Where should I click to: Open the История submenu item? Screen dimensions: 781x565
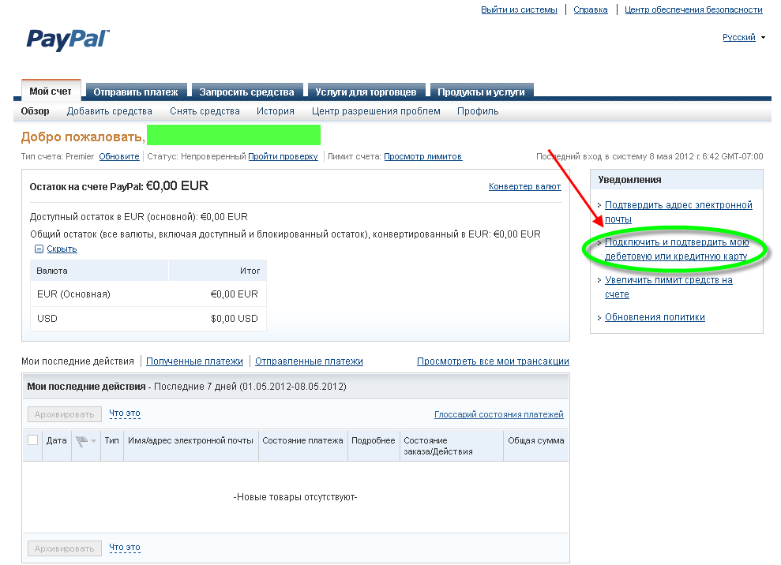click(275, 111)
